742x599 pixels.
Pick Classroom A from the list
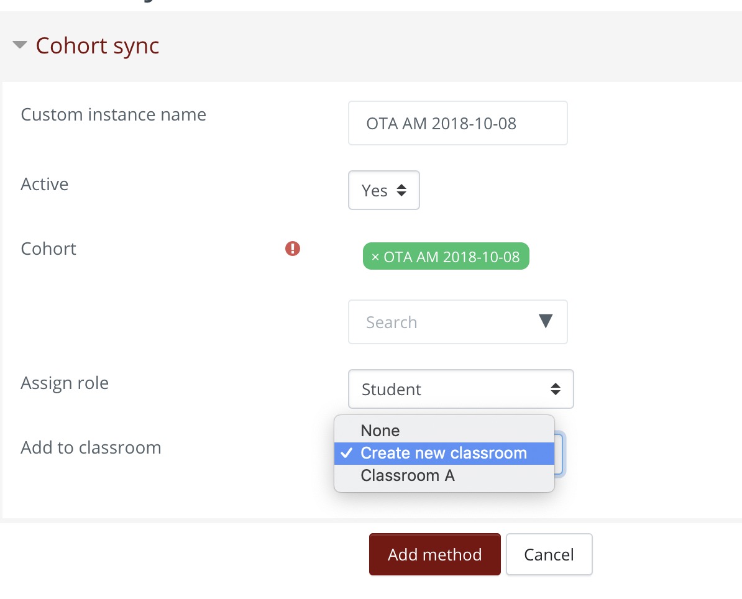click(x=408, y=476)
